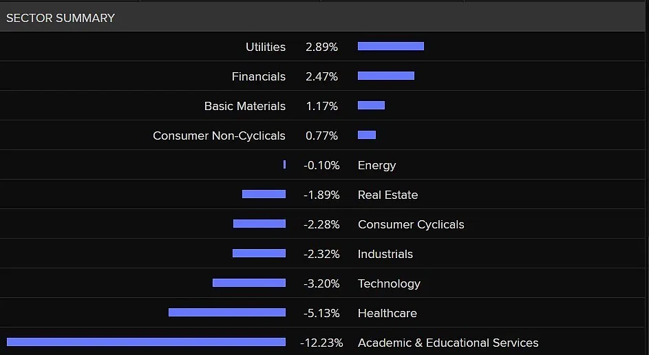Click the Consumer Cyclicals label
Image resolution: width=649 pixels, height=355 pixels.
411,224
